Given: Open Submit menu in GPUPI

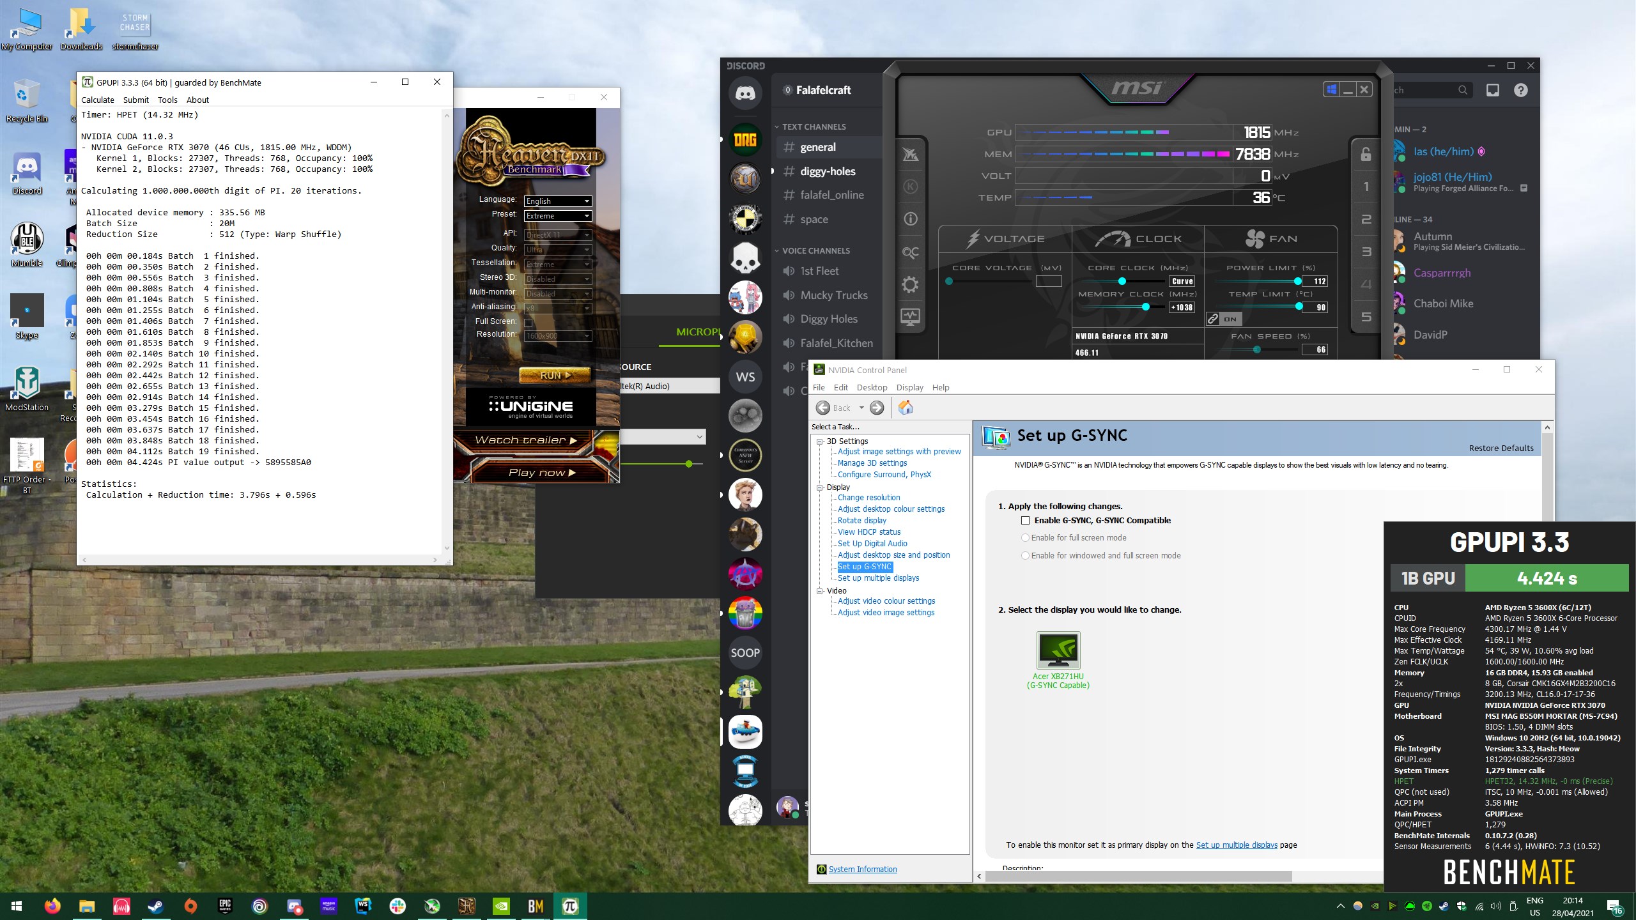Looking at the screenshot, I should pos(136,100).
